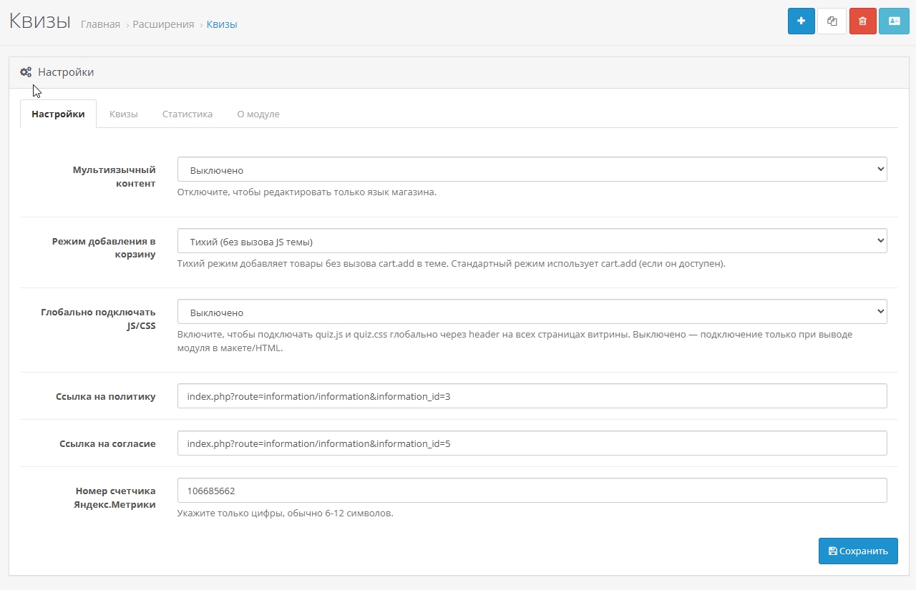Click the Настройки panel heading text
The height and width of the screenshot is (590, 916).
(x=66, y=72)
